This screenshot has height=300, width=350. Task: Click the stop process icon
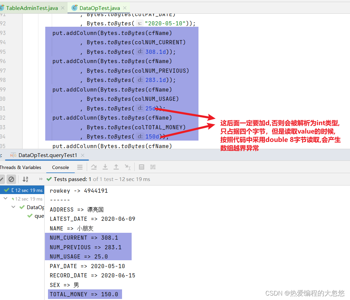pyautogui.click(x=11, y=179)
